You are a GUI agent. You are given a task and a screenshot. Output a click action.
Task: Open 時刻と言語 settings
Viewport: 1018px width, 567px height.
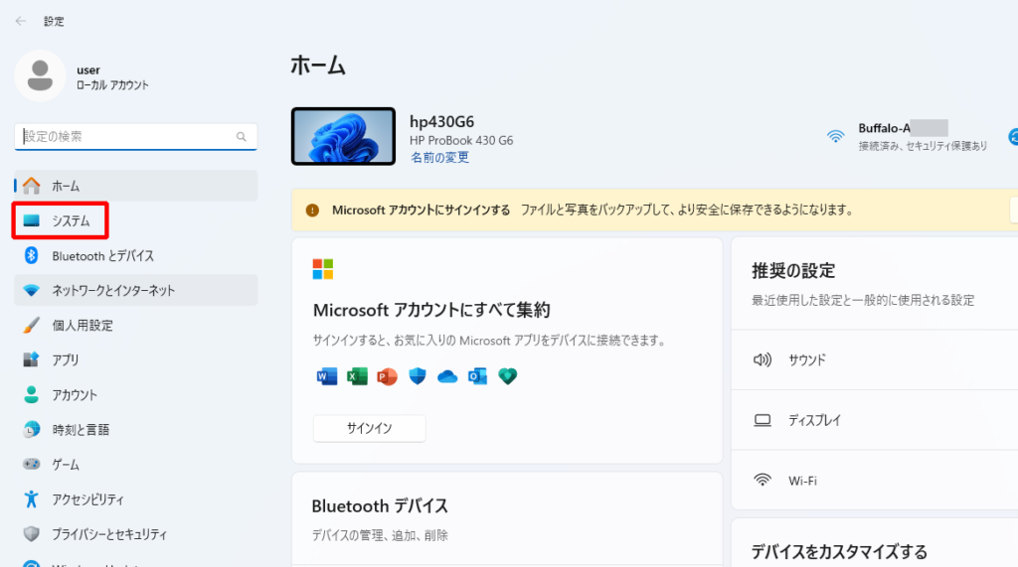tap(135, 429)
